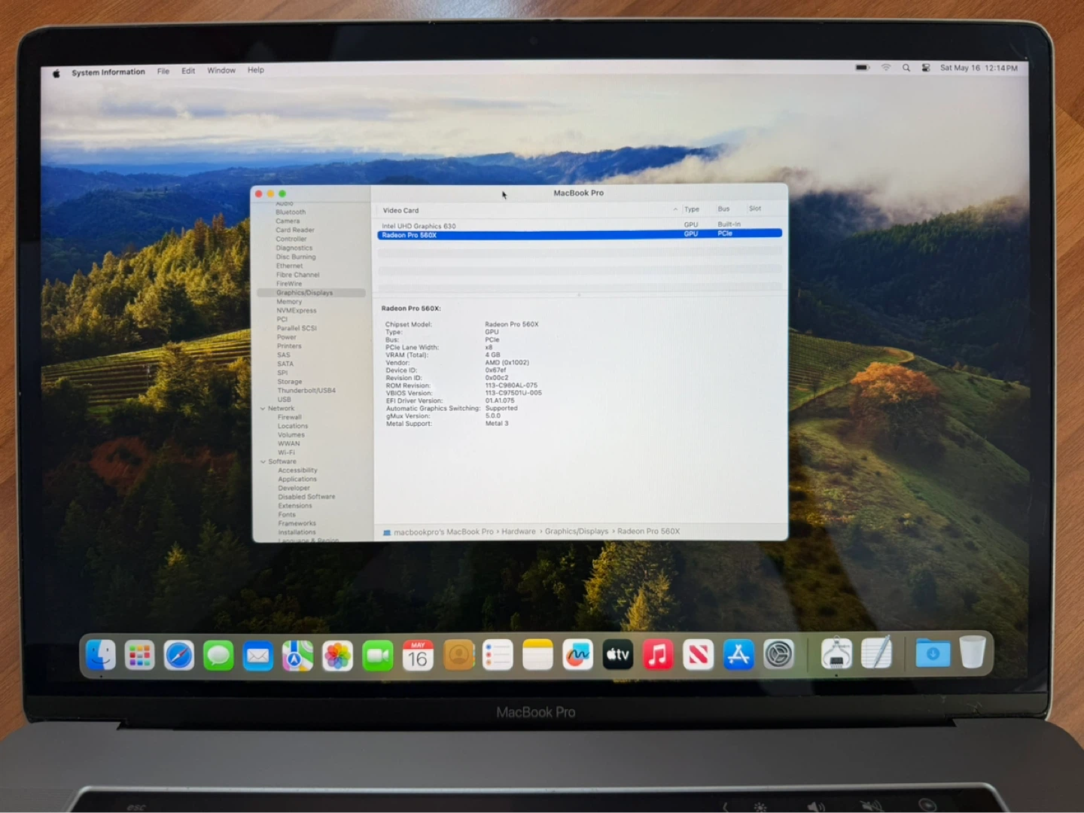1084x813 pixels.
Task: Select Thunderbolt/USB4 in the sidebar
Action: (x=306, y=391)
